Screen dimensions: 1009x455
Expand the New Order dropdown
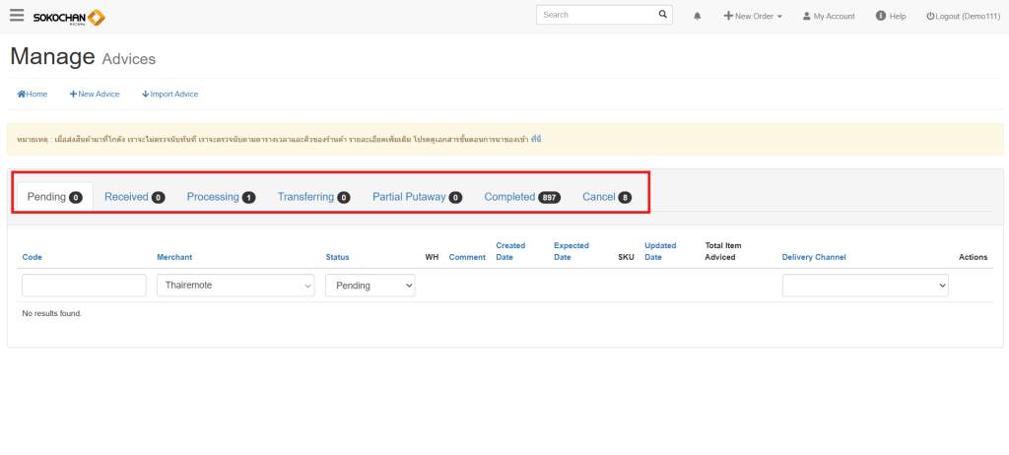(753, 17)
